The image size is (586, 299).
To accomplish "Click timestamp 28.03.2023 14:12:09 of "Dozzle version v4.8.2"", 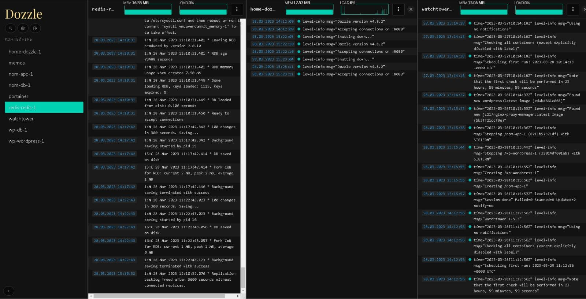I will (273, 22).
